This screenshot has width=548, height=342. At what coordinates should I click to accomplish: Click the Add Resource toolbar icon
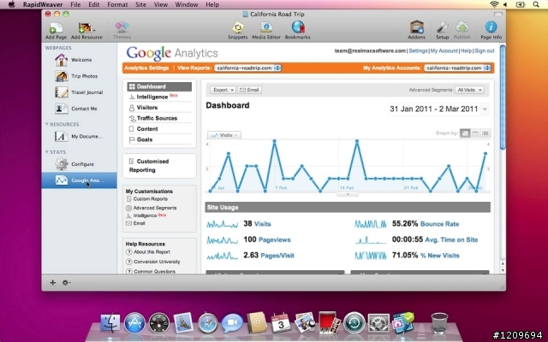[86, 31]
